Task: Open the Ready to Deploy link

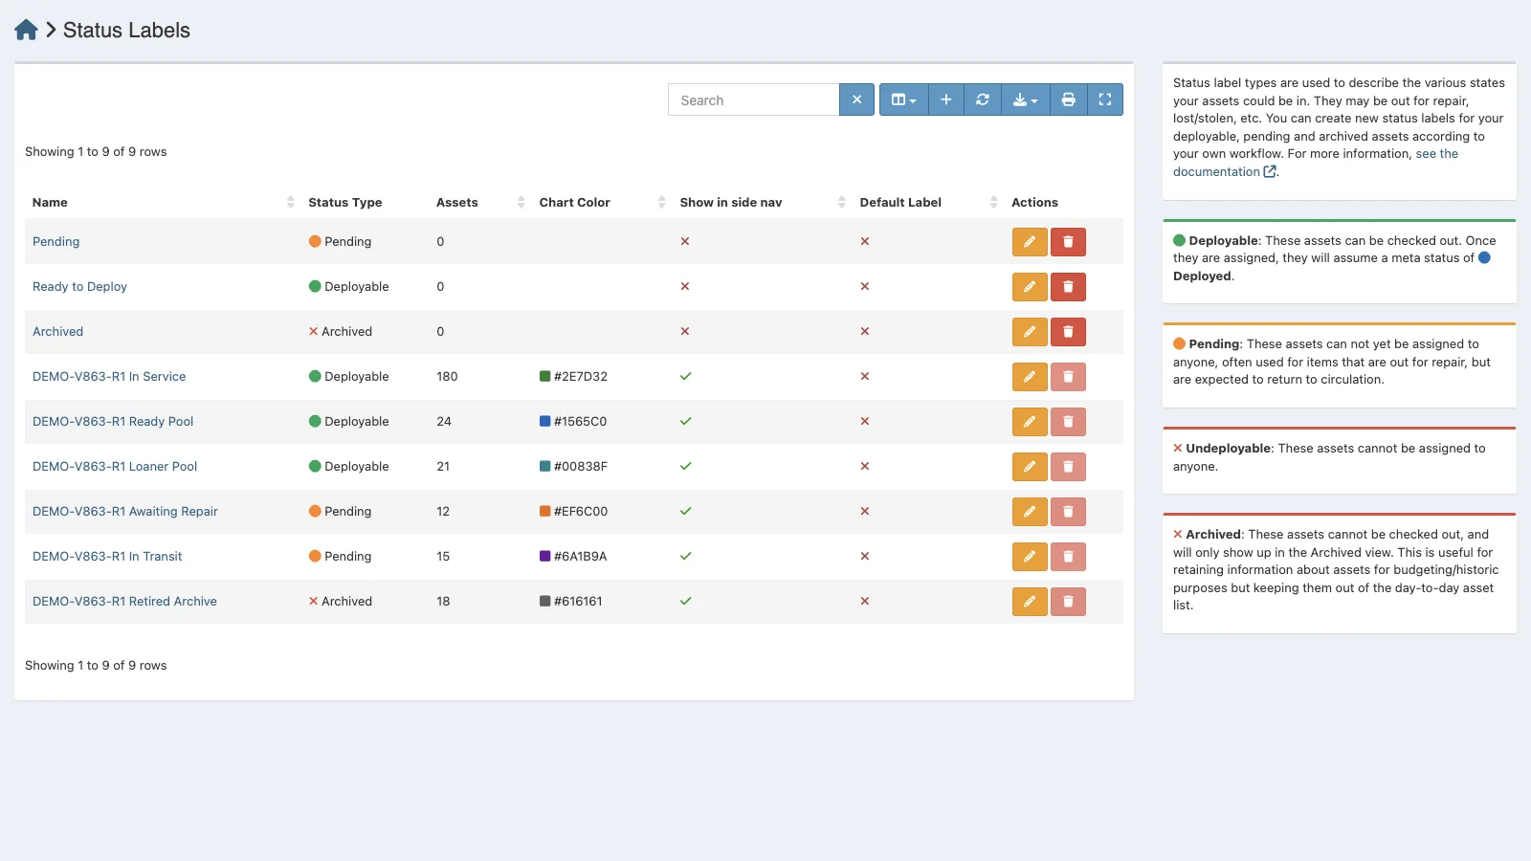Action: tap(79, 287)
